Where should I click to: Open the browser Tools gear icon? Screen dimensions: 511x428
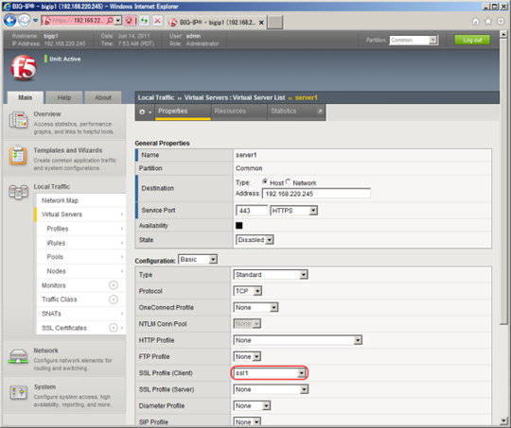pyautogui.click(x=501, y=22)
